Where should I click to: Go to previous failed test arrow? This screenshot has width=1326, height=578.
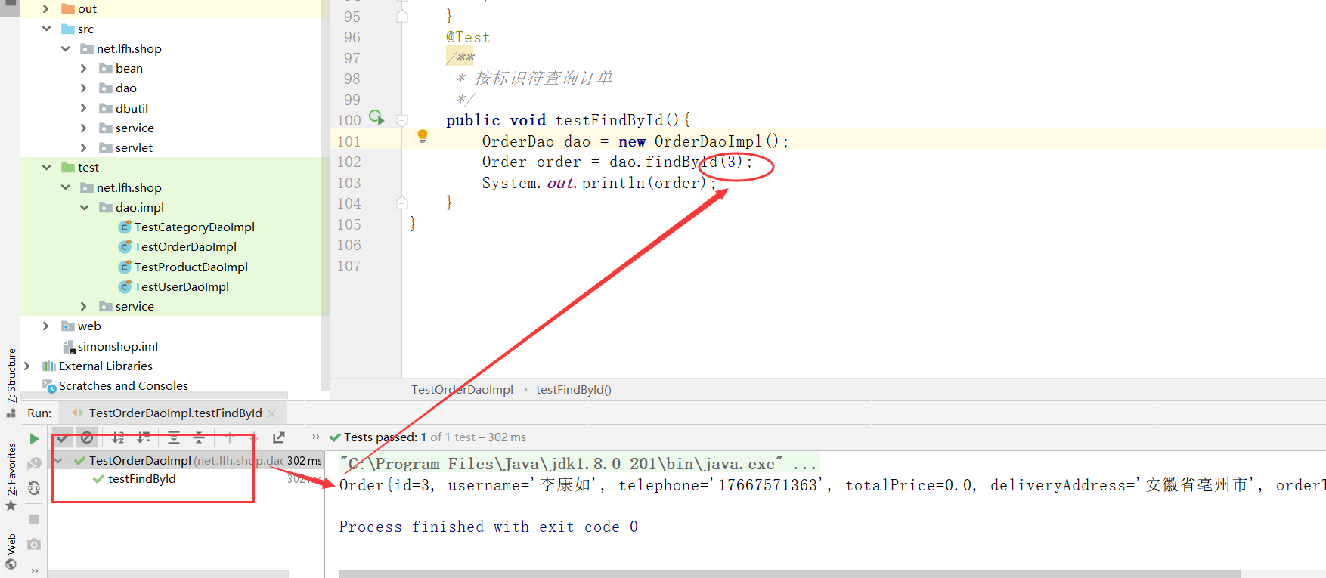click(x=230, y=437)
